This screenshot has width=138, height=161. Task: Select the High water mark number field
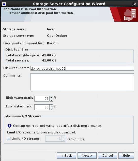tap(42, 99)
